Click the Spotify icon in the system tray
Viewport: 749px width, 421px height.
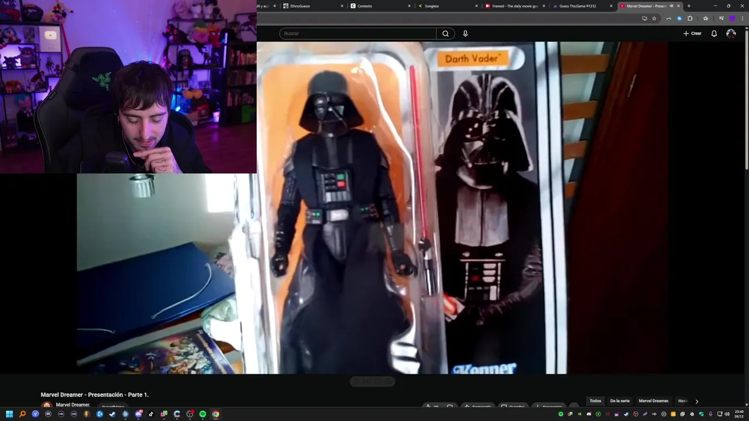point(561,414)
